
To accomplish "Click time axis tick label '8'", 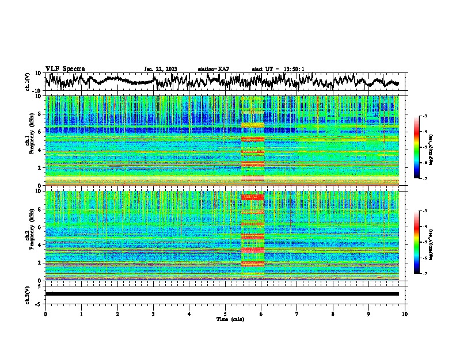I will 333,314.
